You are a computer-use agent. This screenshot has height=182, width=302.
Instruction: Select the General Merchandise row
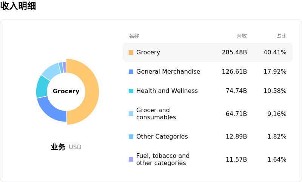168,72
